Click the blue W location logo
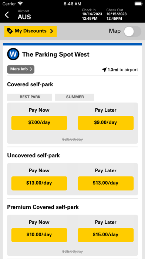This screenshot has width=145, height=259. coord(13,54)
